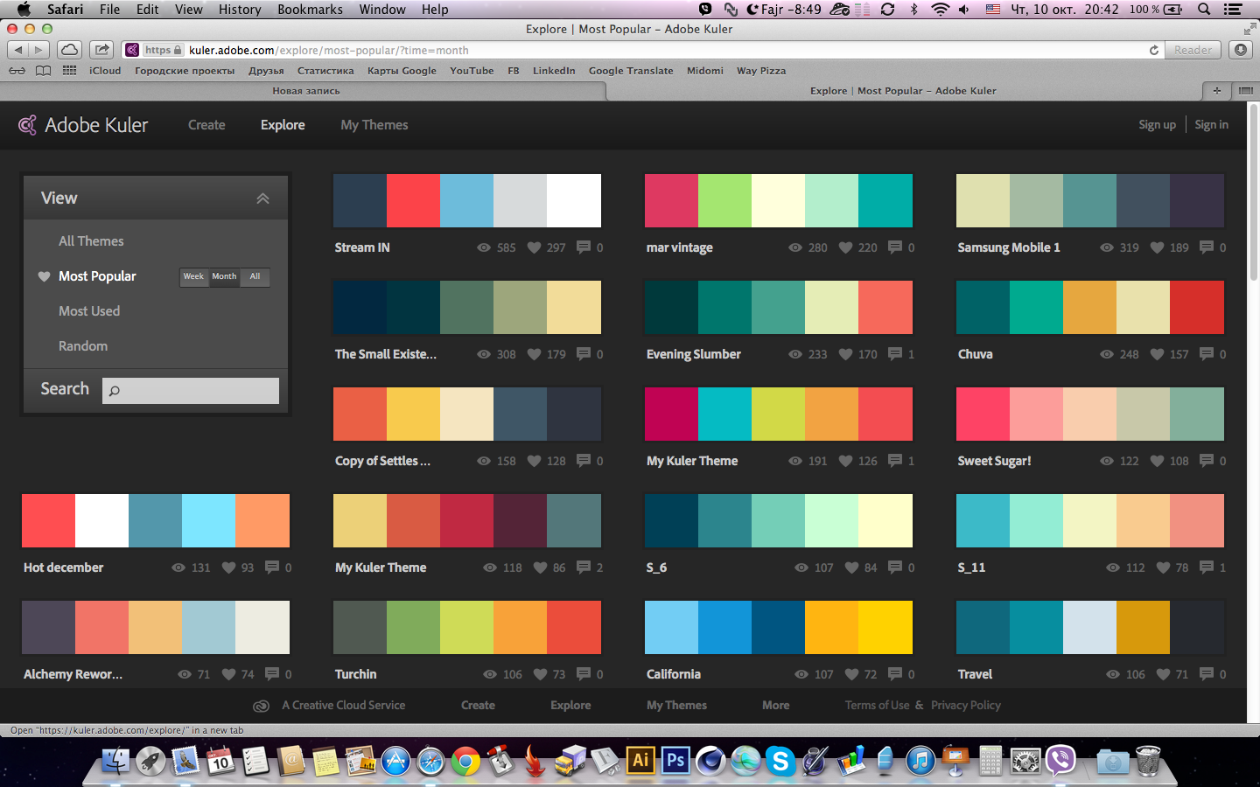The width and height of the screenshot is (1260, 787).
Task: Collapse the View panel with chevron
Action: tap(262, 198)
